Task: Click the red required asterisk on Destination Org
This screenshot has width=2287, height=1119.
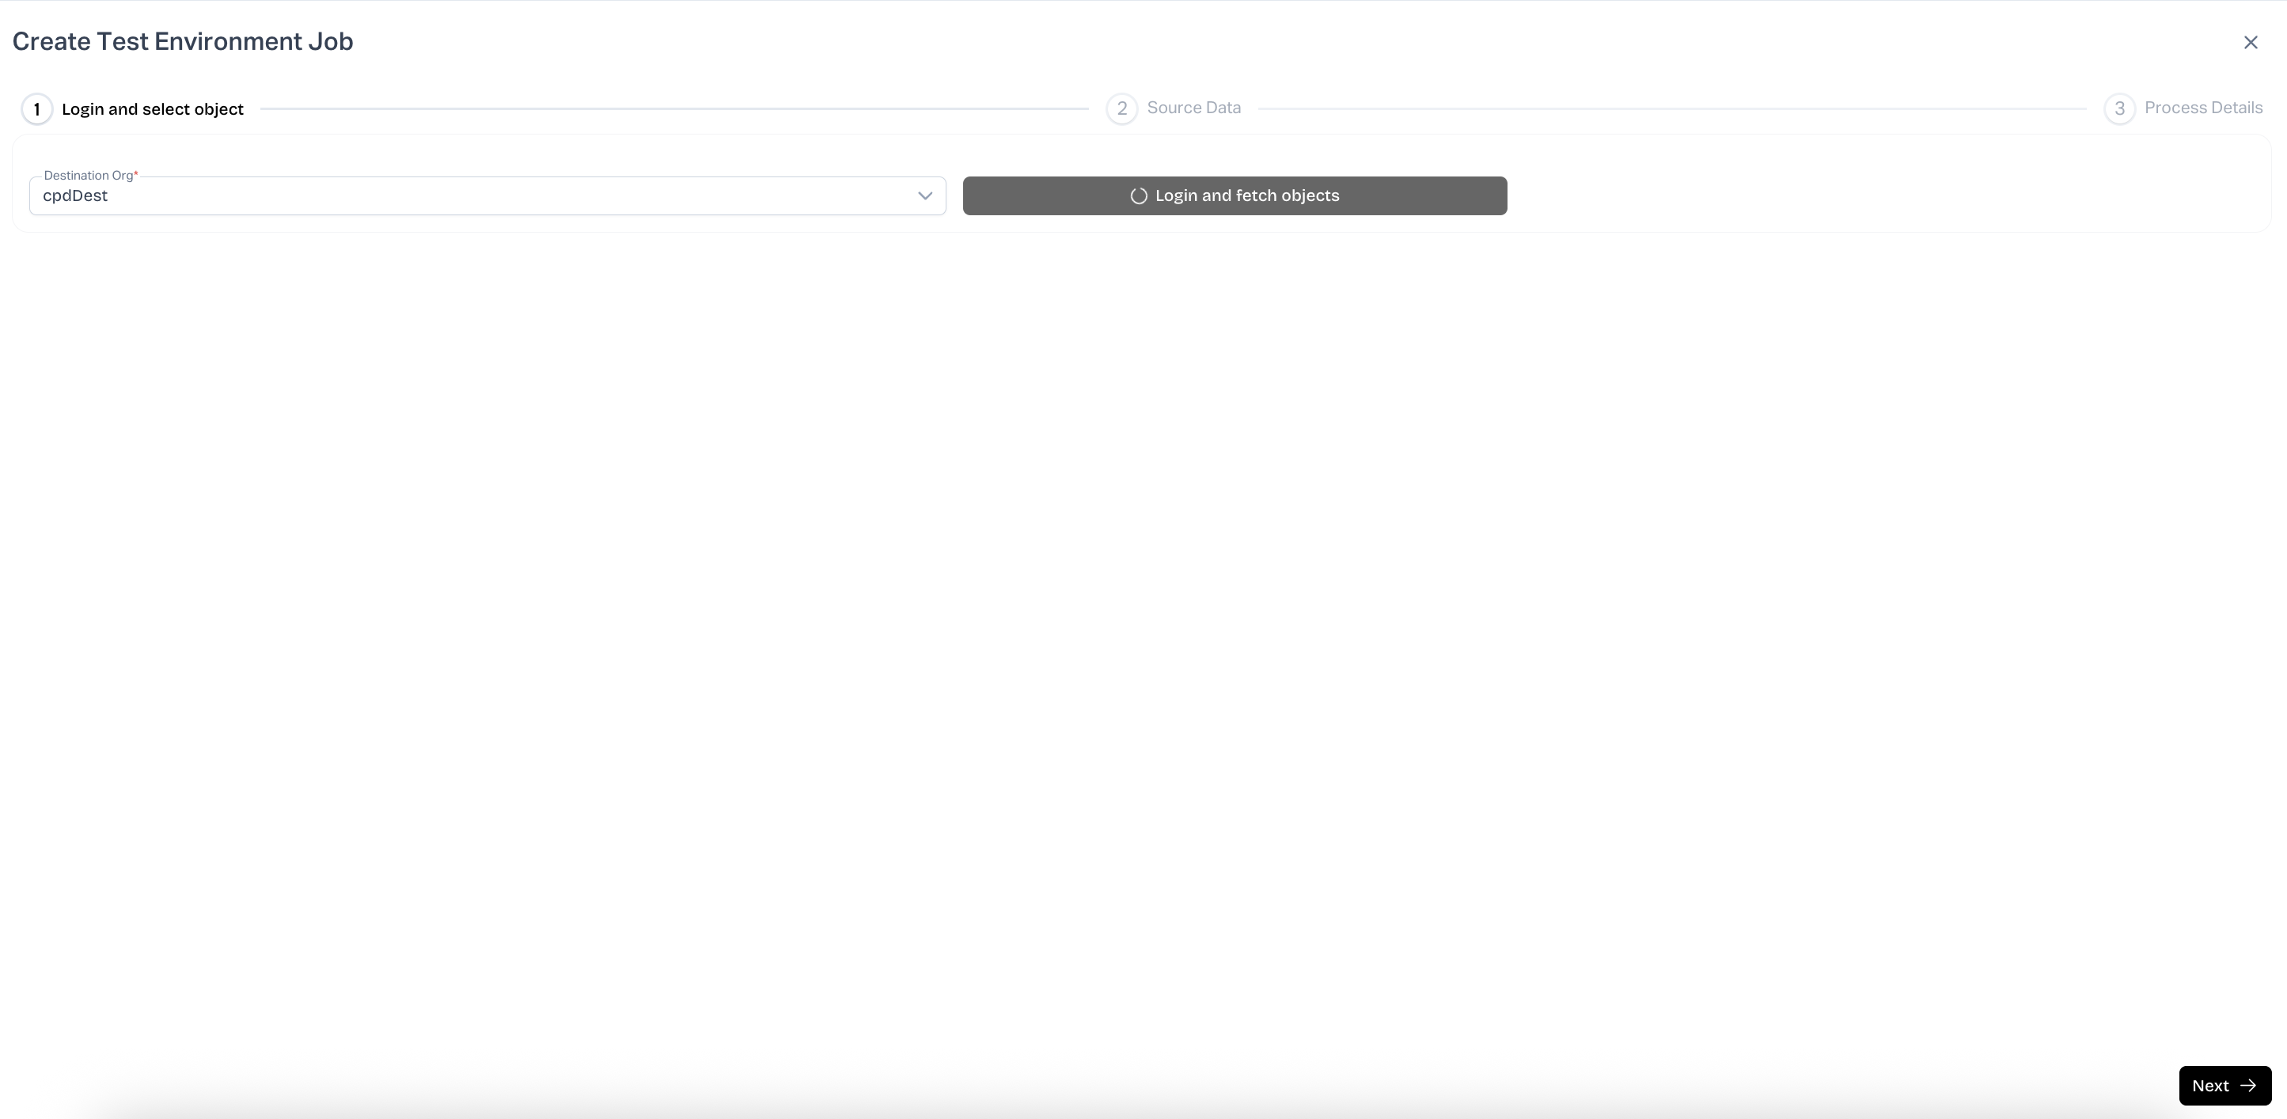Action: point(136,175)
